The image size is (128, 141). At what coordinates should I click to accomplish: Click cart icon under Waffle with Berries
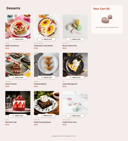pyautogui.click(x=13, y=39)
